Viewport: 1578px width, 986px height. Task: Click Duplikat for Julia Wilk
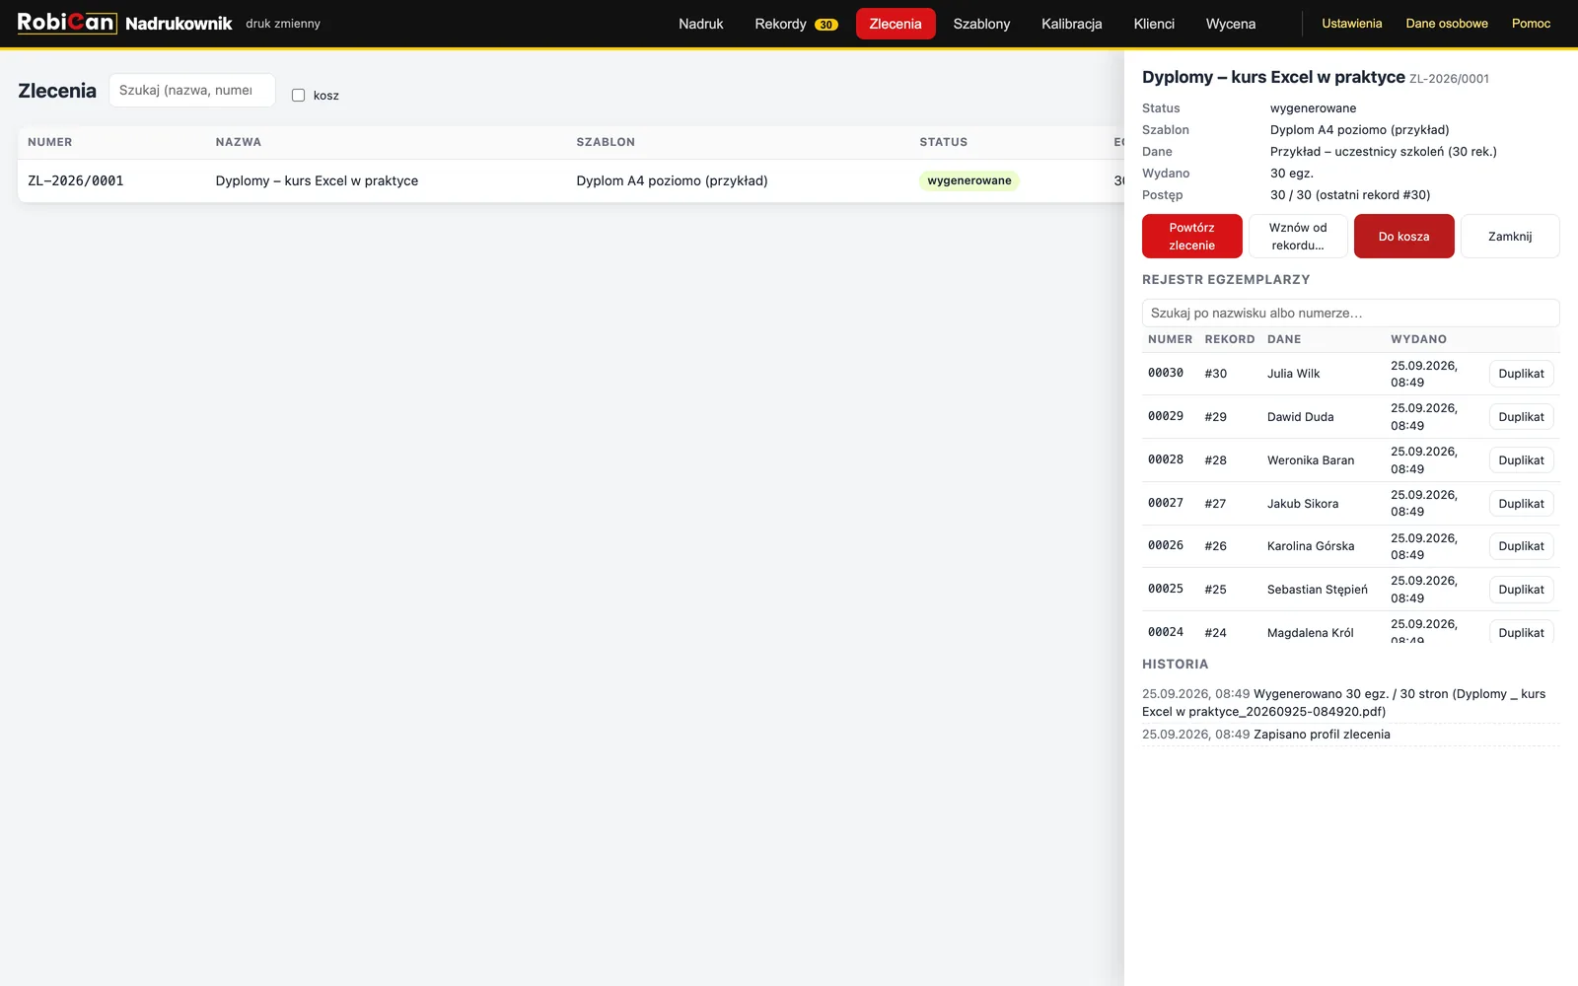[1521, 374]
